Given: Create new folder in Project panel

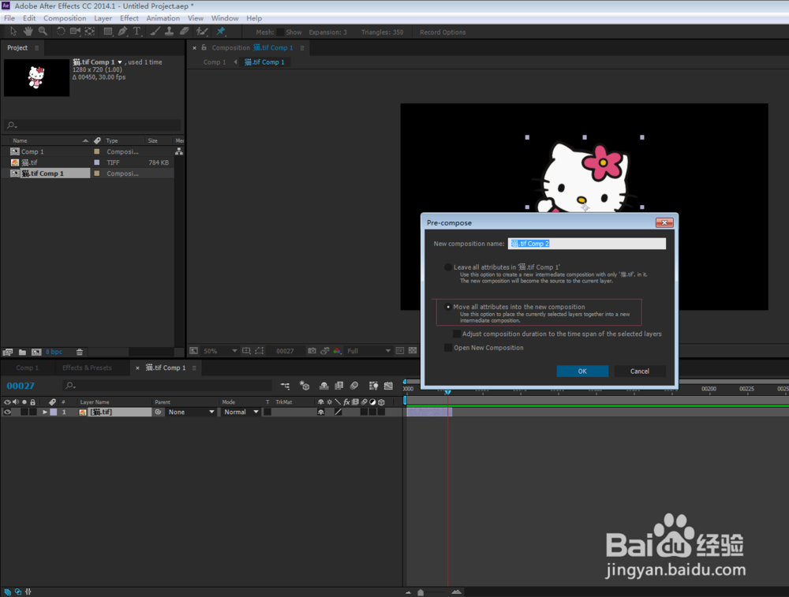Looking at the screenshot, I should [22, 352].
